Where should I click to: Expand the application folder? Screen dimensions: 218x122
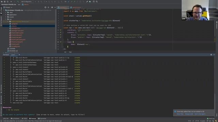pyautogui.click(x=6, y=15)
